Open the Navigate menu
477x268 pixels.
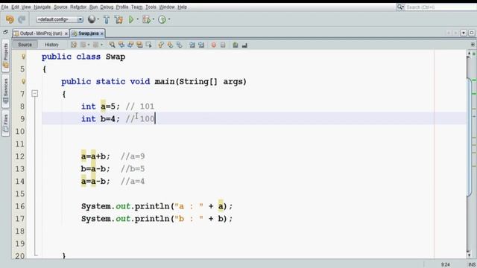42,7
